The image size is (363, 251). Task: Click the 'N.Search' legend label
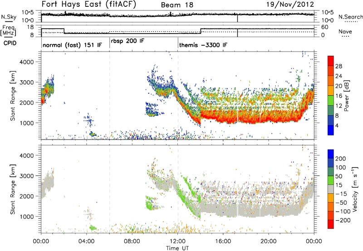point(350,17)
